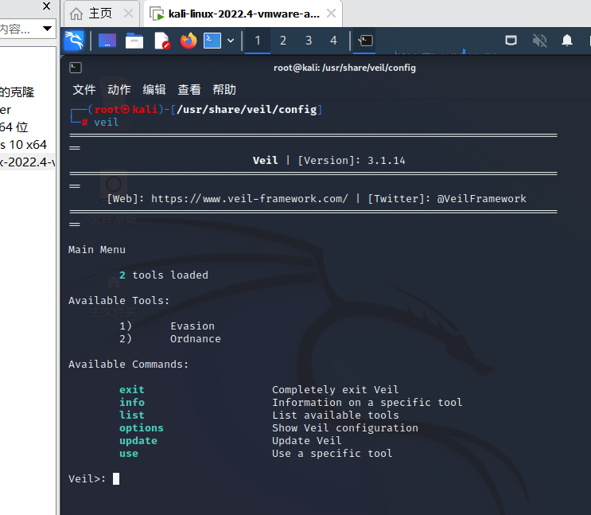591x515 pixels.
Task: Open the network connection tray icon
Action: (511, 41)
